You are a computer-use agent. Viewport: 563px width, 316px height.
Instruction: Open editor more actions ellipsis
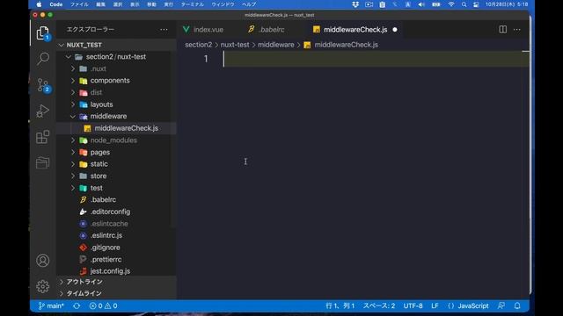(x=517, y=30)
